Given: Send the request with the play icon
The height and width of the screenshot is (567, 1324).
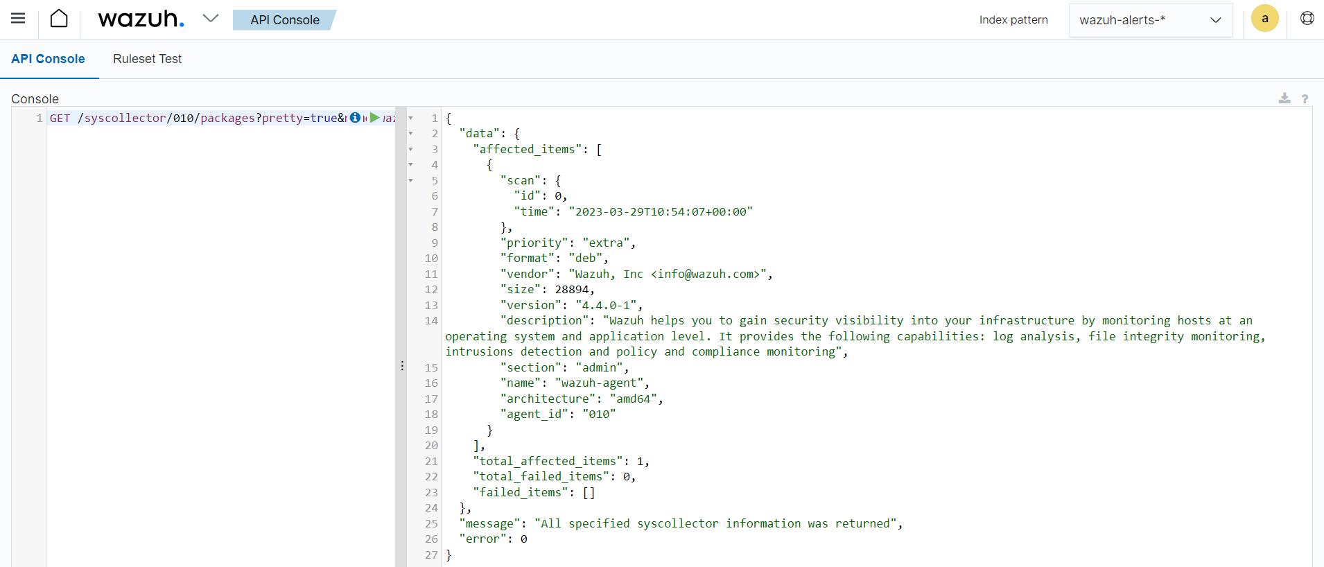Looking at the screenshot, I should click(374, 118).
